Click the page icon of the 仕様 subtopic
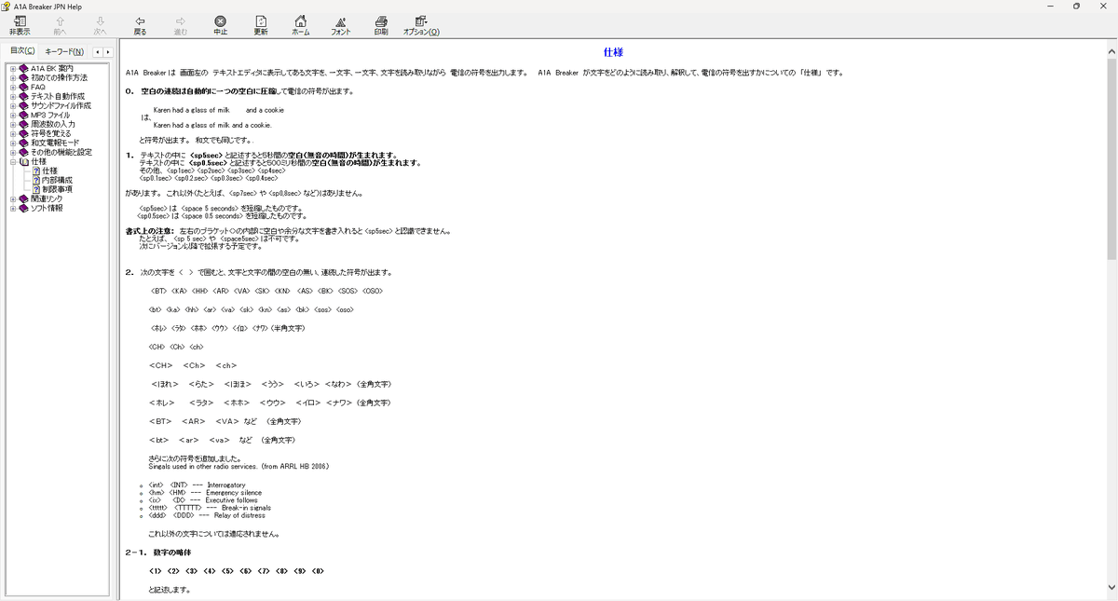Screen dimensions: 1118x601 36,171
